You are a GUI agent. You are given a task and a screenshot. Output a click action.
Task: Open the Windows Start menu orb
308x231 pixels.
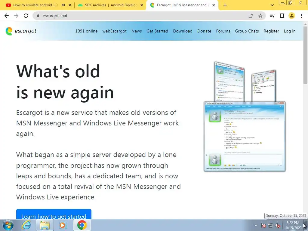(x=8, y=225)
